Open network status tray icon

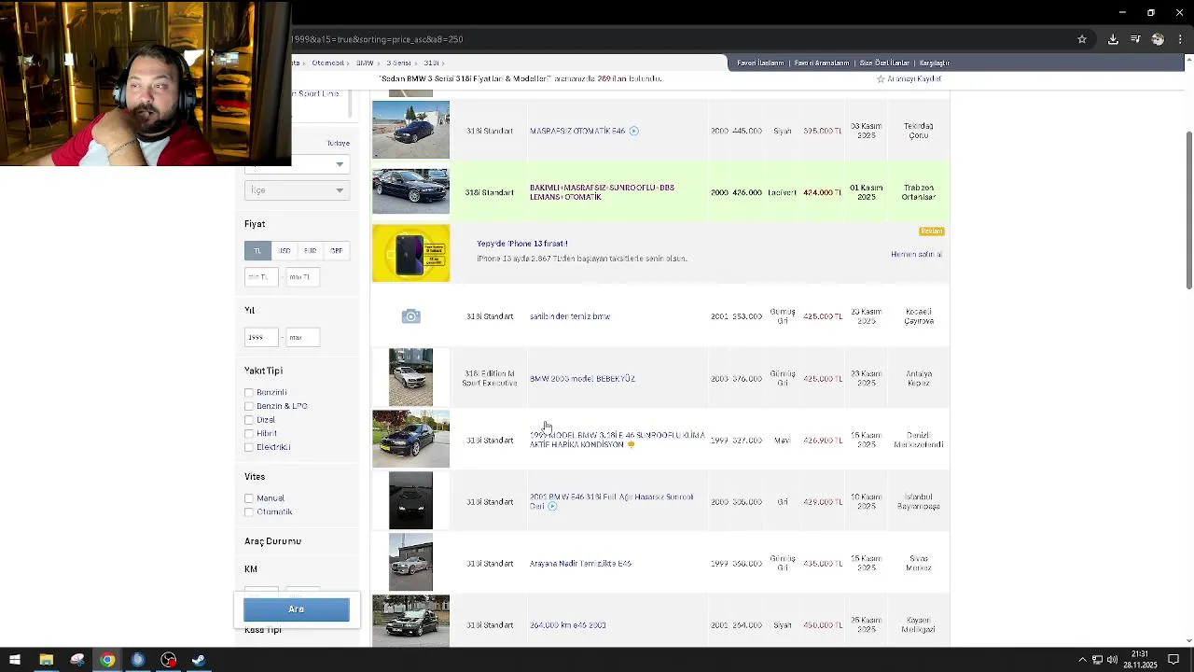click(1097, 660)
